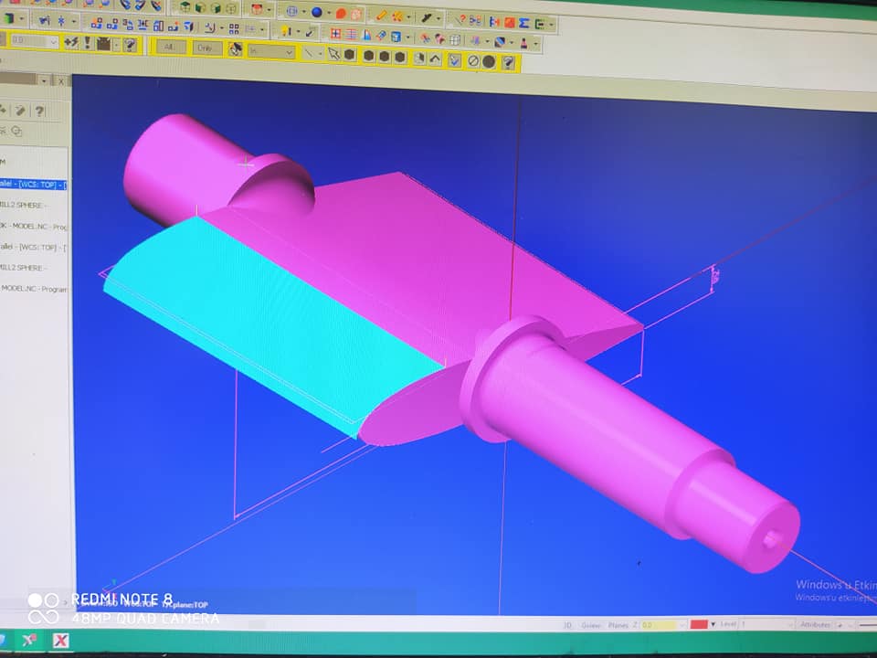Click the circle-slash icon in the selection toolbar
The width and height of the screenshot is (877, 658).
click(472, 61)
